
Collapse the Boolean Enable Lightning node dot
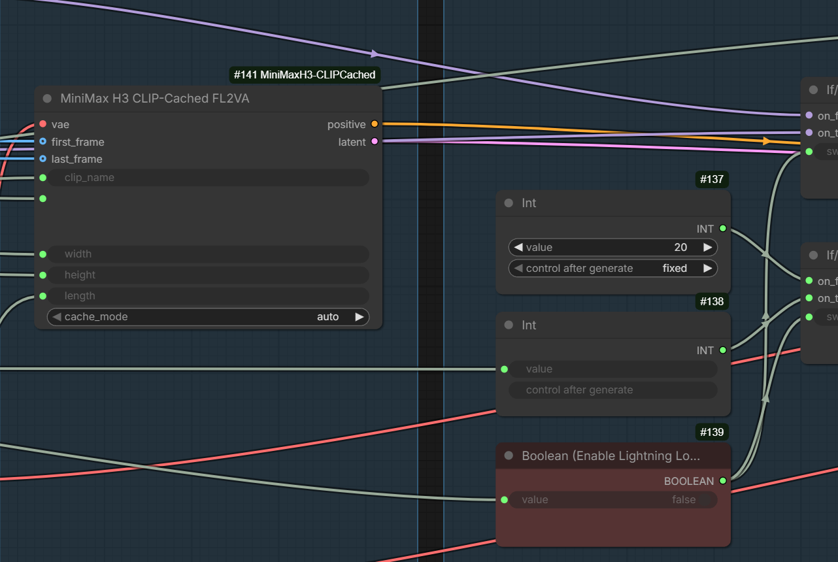click(509, 456)
